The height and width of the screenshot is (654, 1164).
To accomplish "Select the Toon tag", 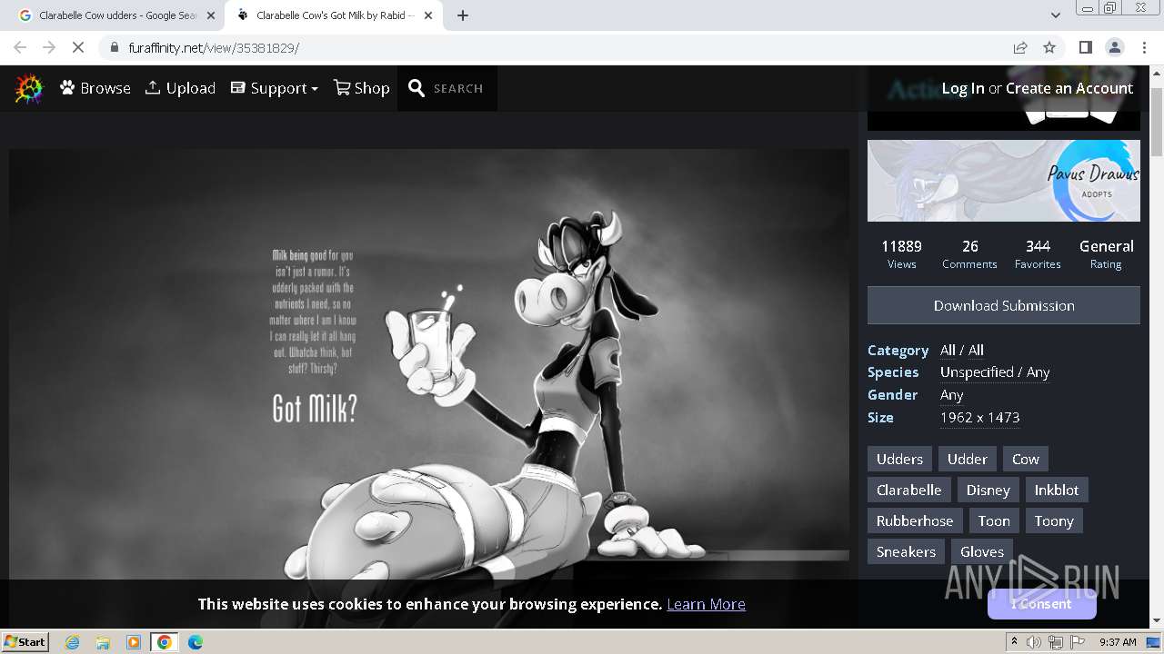I will [994, 520].
